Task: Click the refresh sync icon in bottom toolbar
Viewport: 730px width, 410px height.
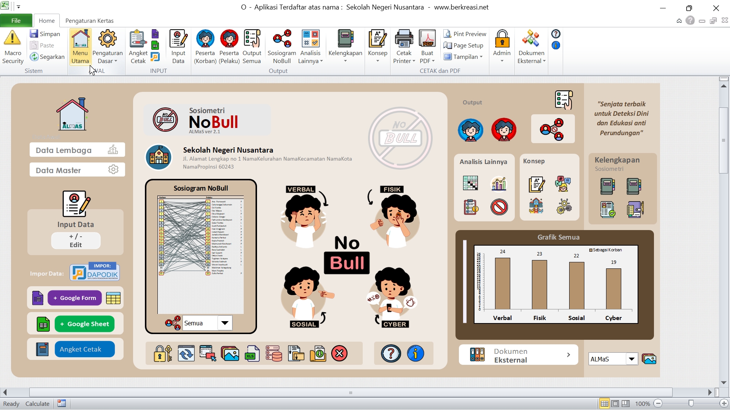Action: (x=186, y=354)
